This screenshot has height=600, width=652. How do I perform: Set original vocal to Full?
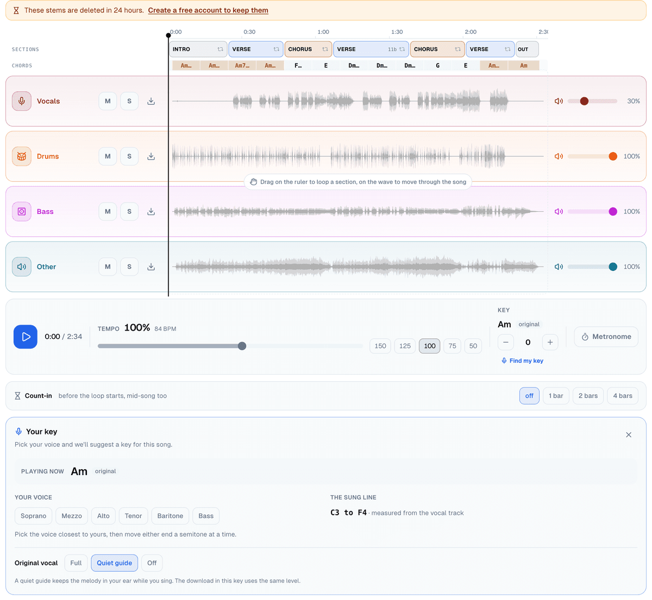76,563
